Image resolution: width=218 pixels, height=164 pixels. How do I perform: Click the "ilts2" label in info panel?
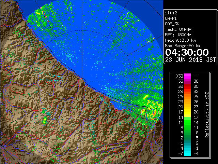pyautogui.click(x=171, y=13)
